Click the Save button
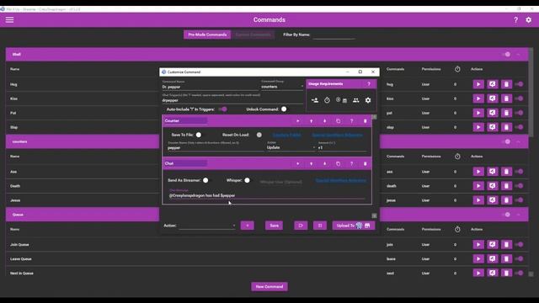This screenshot has height=303, width=539. coord(274,226)
